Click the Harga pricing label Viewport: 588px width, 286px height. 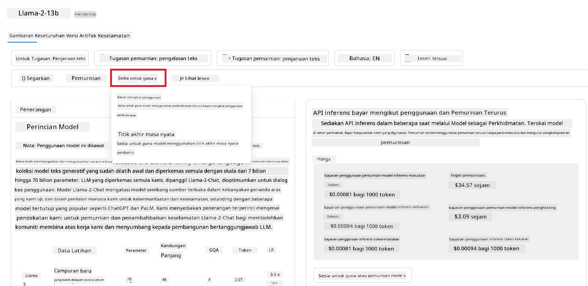coord(324,159)
